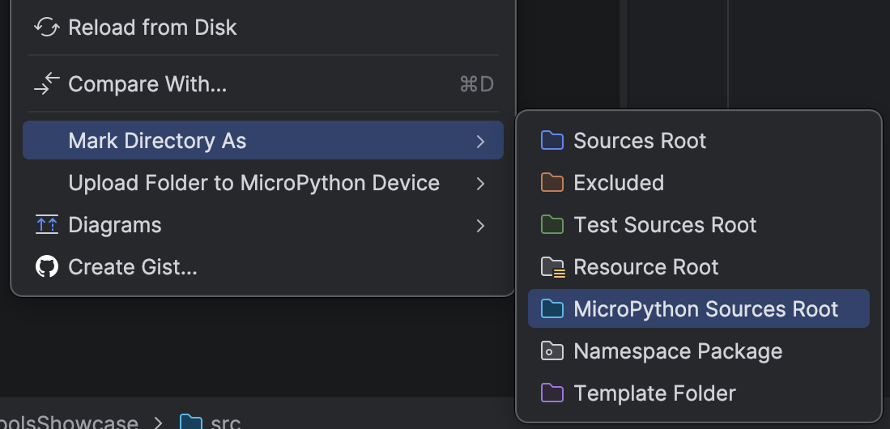
Task: Expand the Diagrams submenu arrow
Action: tap(480, 226)
